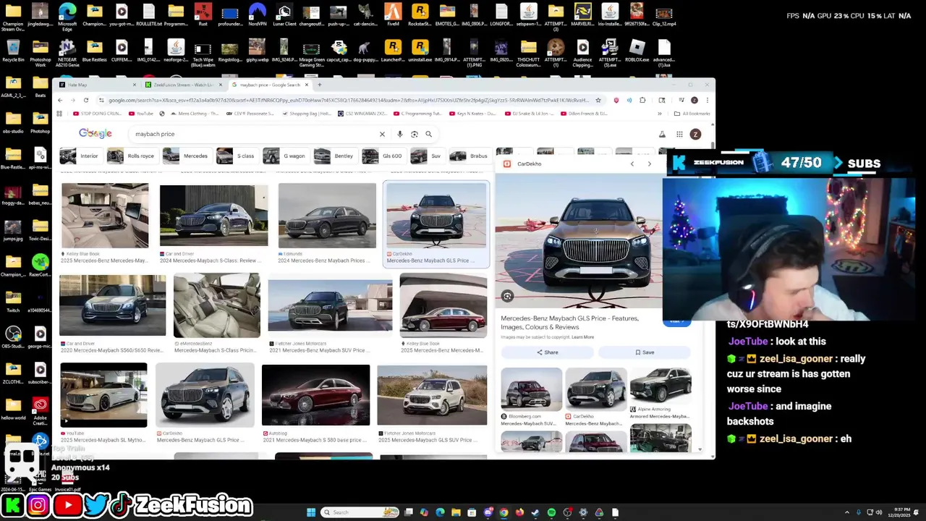Open YouTube bookmark in bookmarks bar
The width and height of the screenshot is (926, 521).
[x=141, y=114]
